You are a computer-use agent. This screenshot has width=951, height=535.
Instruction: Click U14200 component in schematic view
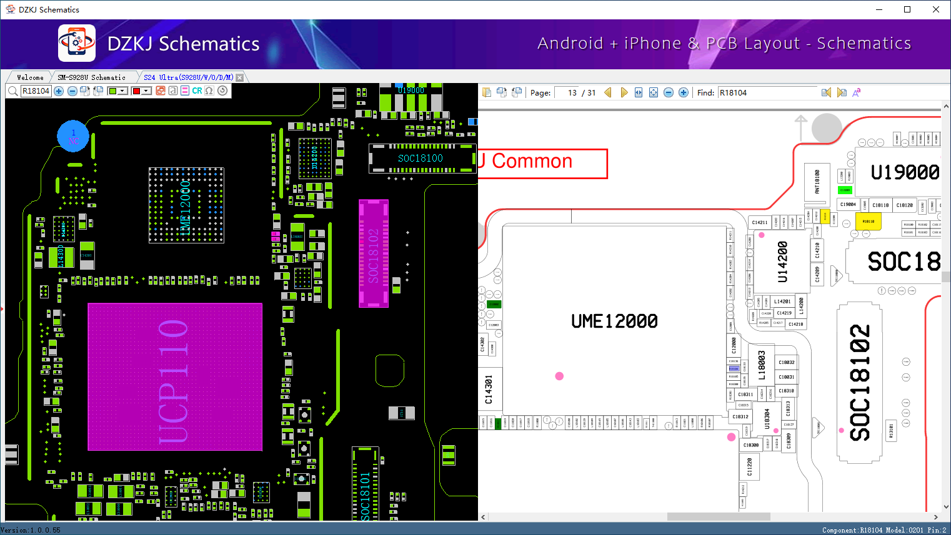click(x=782, y=262)
